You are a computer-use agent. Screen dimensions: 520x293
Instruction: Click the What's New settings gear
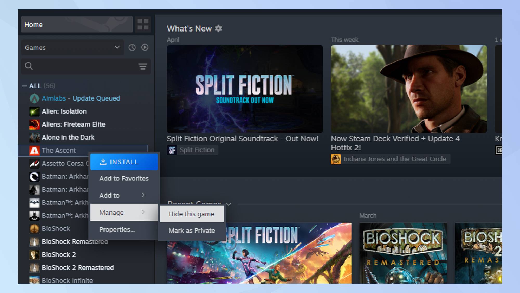pos(218,28)
